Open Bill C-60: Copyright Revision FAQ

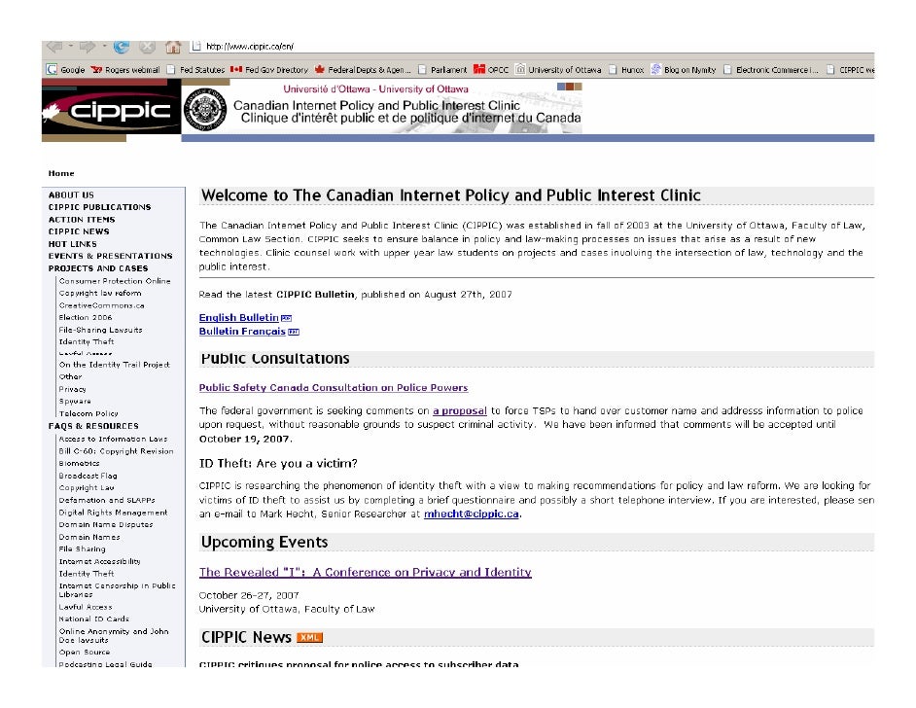(116, 451)
